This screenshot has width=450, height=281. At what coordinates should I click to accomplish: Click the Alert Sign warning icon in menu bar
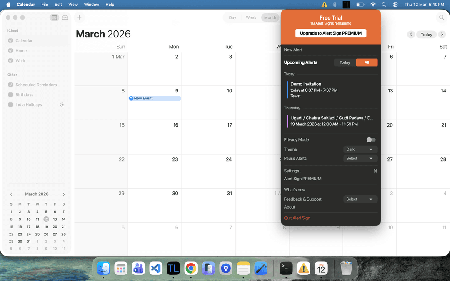[324, 5]
